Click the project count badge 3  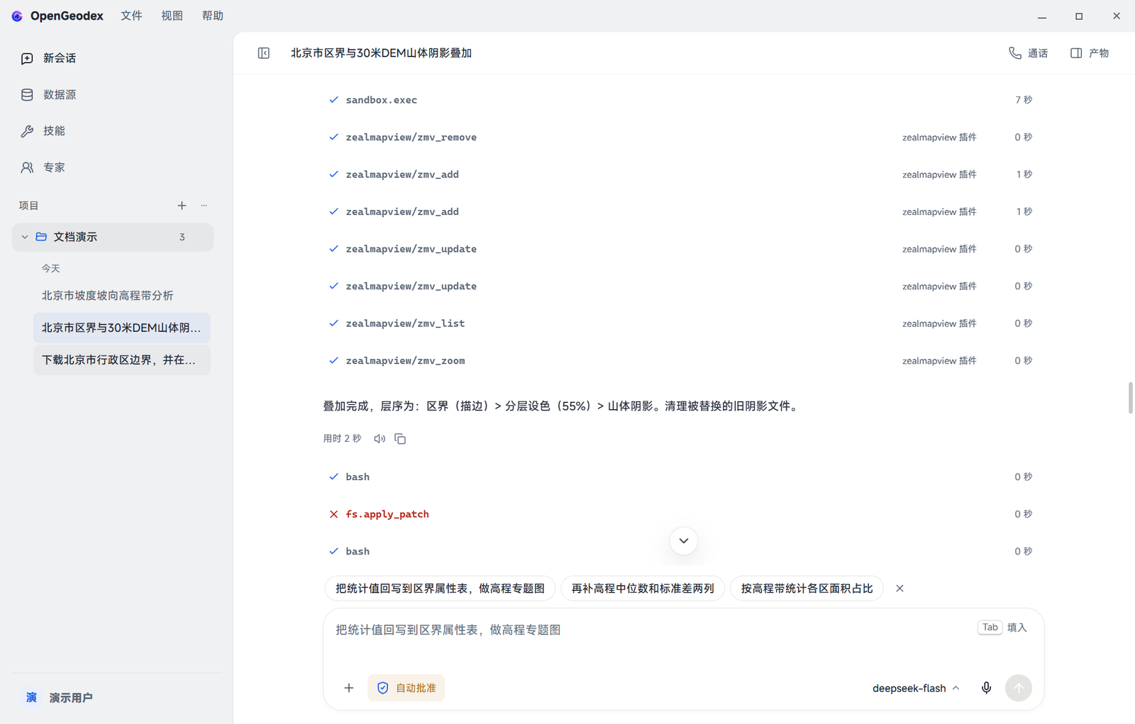(x=182, y=238)
